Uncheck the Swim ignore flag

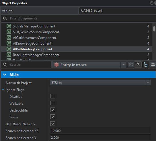click(53, 117)
